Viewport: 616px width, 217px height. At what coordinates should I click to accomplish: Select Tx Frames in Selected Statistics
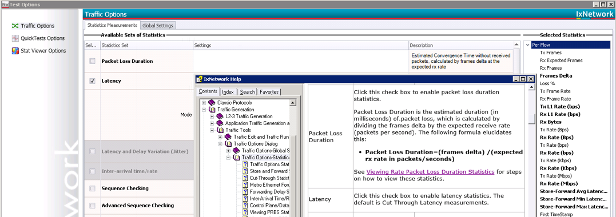coord(551,53)
